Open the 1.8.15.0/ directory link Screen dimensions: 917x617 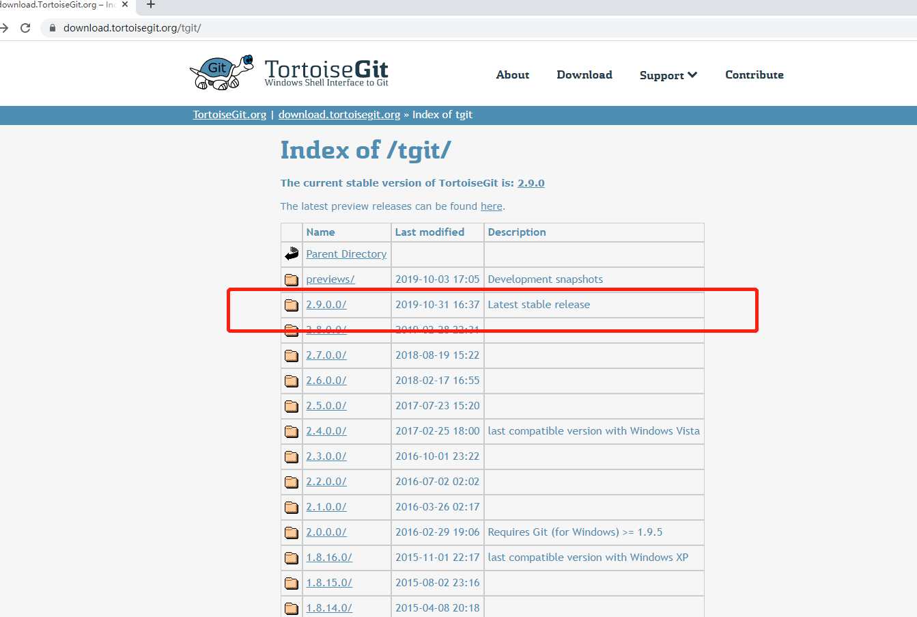(329, 583)
